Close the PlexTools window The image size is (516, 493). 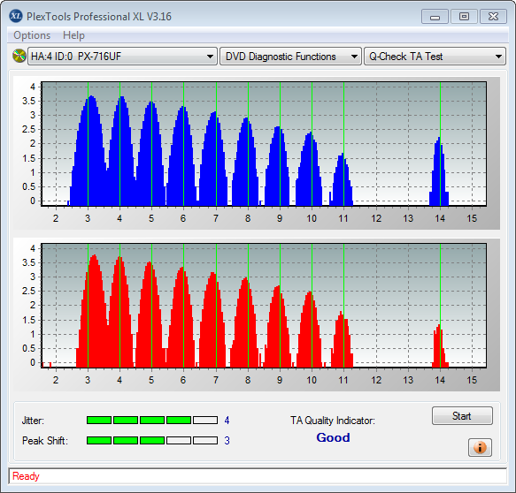tap(493, 17)
